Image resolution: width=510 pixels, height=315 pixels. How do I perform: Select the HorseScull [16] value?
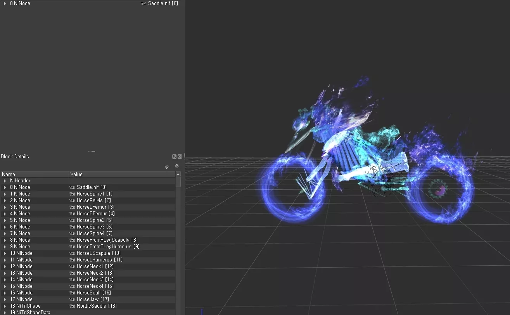[x=94, y=293]
